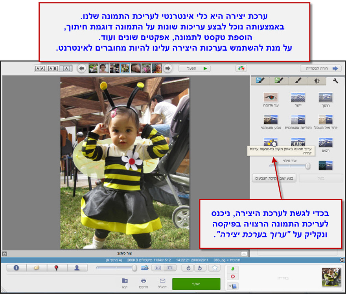Image resolution: width=346 pixels, height=294 pixels.
Task: Click the collage creation icon in top bar
Action: tap(241, 68)
